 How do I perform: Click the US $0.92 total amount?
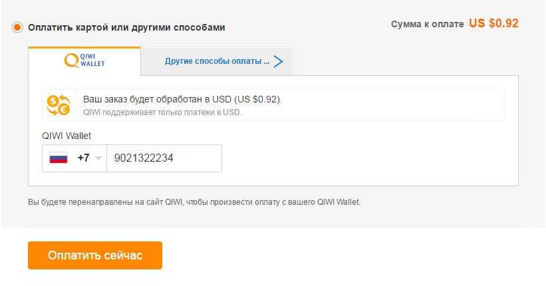(x=493, y=23)
